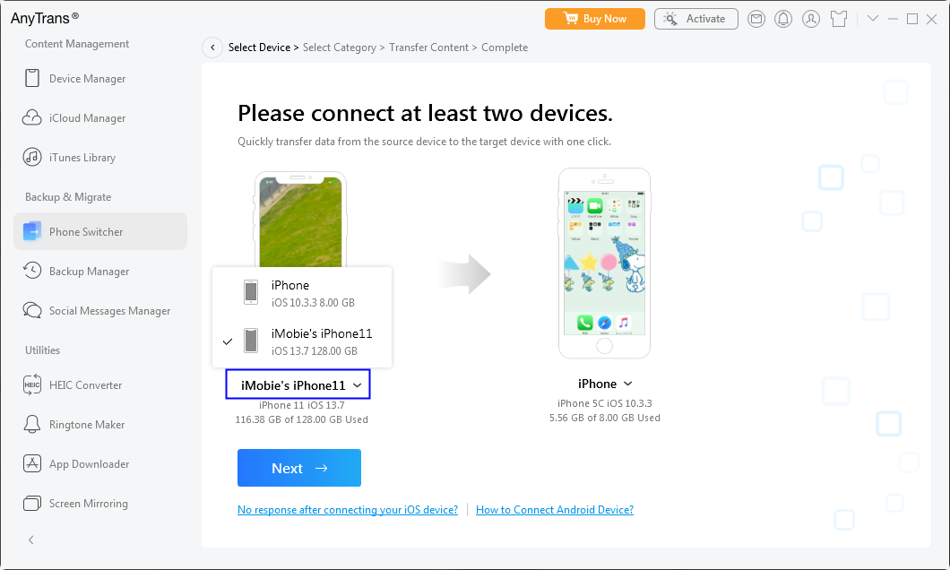Click the phone icon beside iMobie's iPhone11 entry
Image resolution: width=950 pixels, height=570 pixels.
(251, 341)
